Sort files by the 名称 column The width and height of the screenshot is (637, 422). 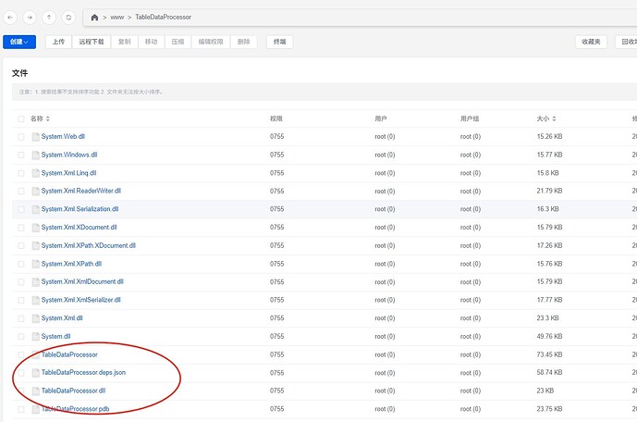click(x=40, y=118)
